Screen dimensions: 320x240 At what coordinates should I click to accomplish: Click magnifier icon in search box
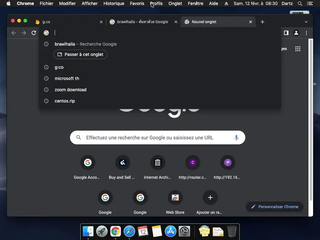tap(78, 137)
